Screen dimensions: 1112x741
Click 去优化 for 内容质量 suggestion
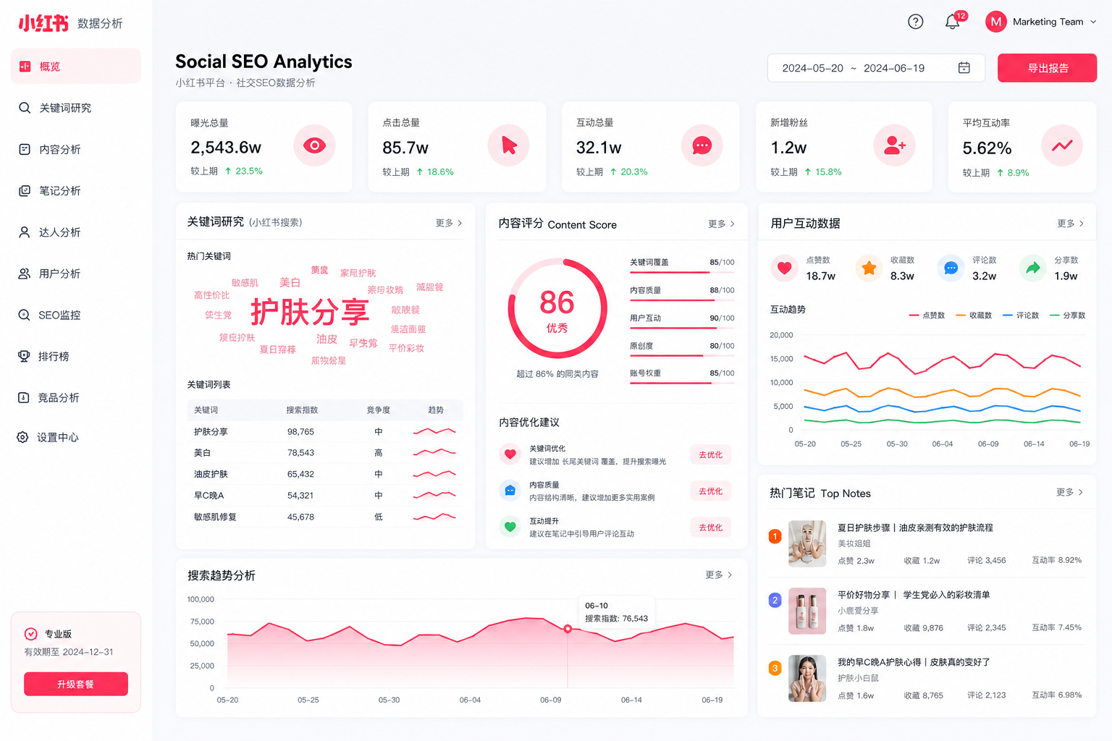(x=710, y=491)
